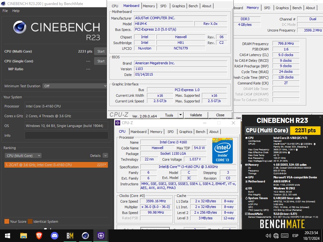Screen dimensions: 323x242
Task: Click the CPU-Z window title icon
Action: coord(118,123)
